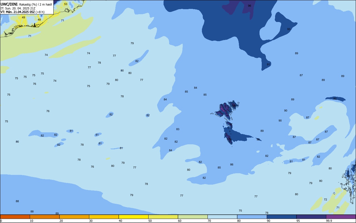Click the title 'UWC/DINI: Rakastig (%) í 2 m hæð'
Image resolution: width=356 pixels, height=223 pixels.
tap(26, 4)
